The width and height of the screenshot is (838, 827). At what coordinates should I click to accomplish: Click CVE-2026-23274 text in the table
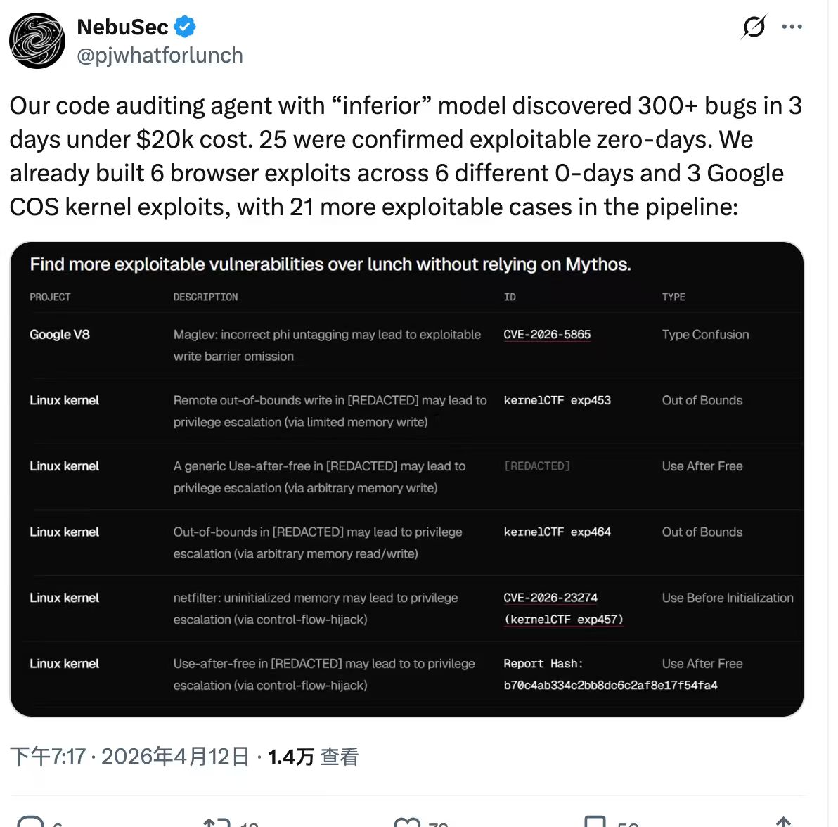[550, 598]
